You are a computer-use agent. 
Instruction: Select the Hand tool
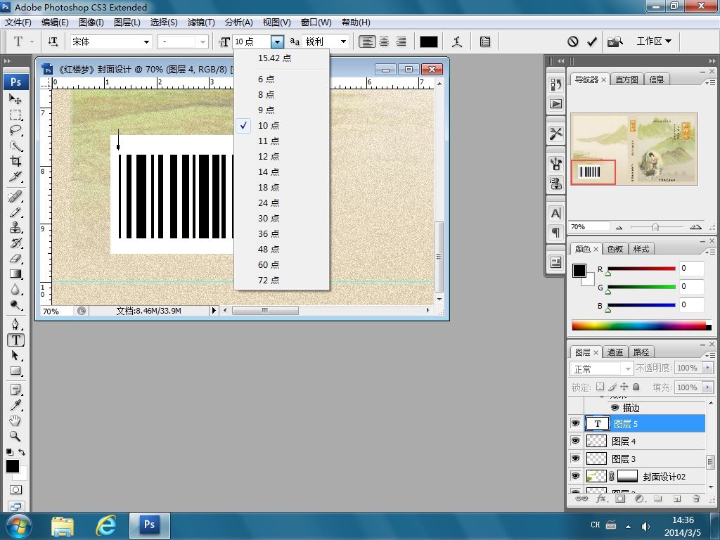pos(15,421)
